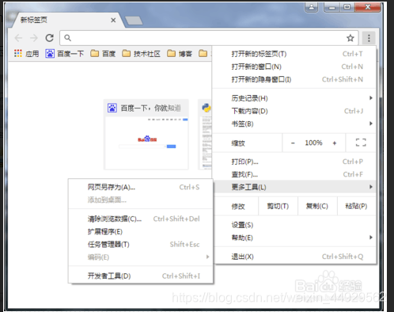Expand the 更多工具(L) submenu
394x312 pixels.
(294, 187)
